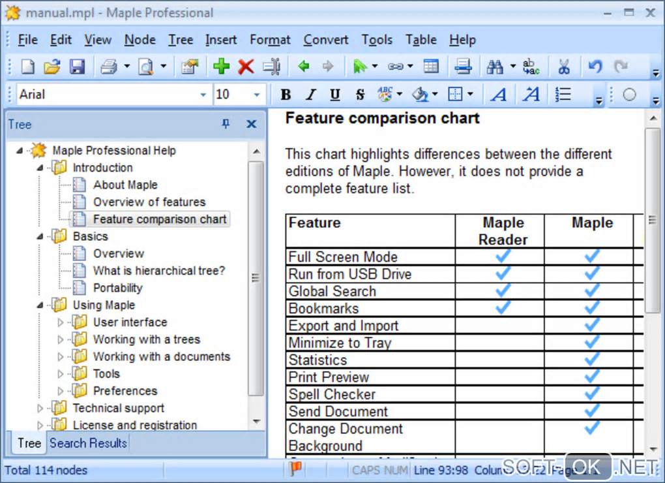Apply a numbered list with list icon
The width and height of the screenshot is (665, 483).
click(x=563, y=94)
